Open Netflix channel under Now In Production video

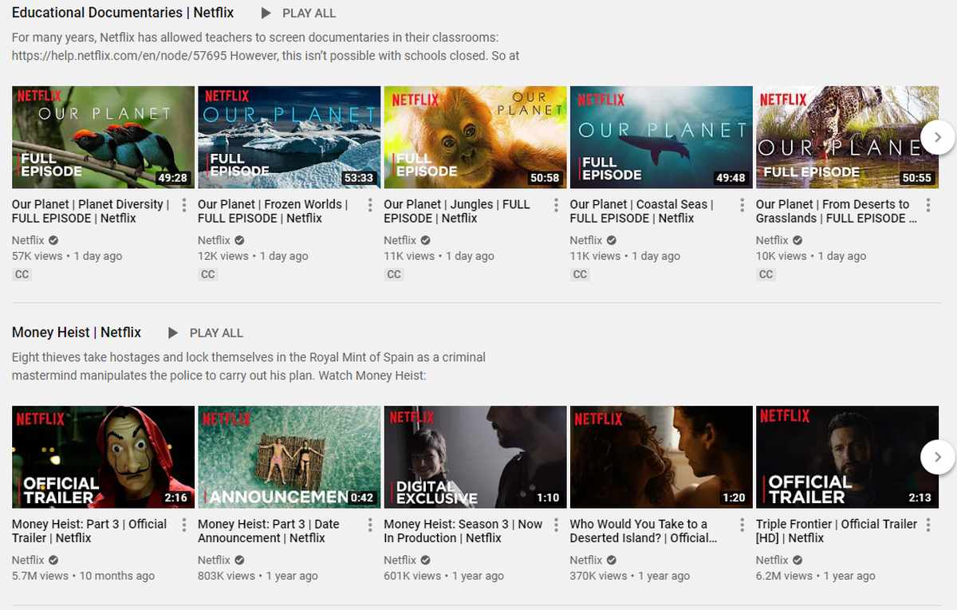tap(400, 560)
